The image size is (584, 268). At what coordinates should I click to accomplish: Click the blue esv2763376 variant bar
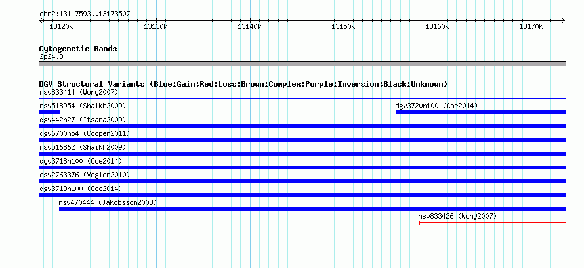(x=302, y=181)
